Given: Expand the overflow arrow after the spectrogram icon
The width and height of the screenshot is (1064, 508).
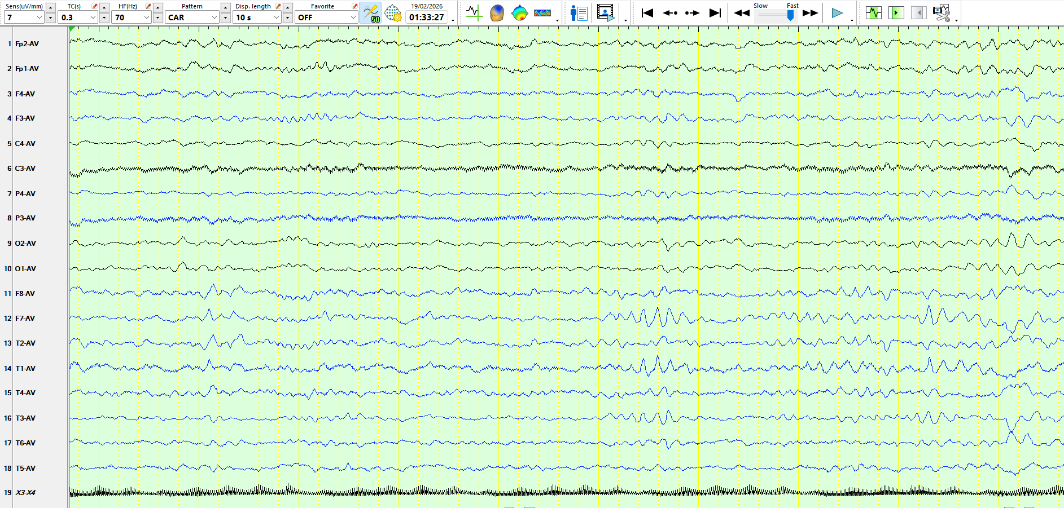Looking at the screenshot, I should (557, 20).
